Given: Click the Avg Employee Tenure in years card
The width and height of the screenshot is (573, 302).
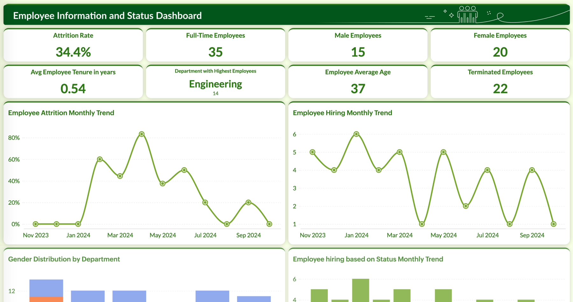Looking at the screenshot, I should (x=73, y=82).
